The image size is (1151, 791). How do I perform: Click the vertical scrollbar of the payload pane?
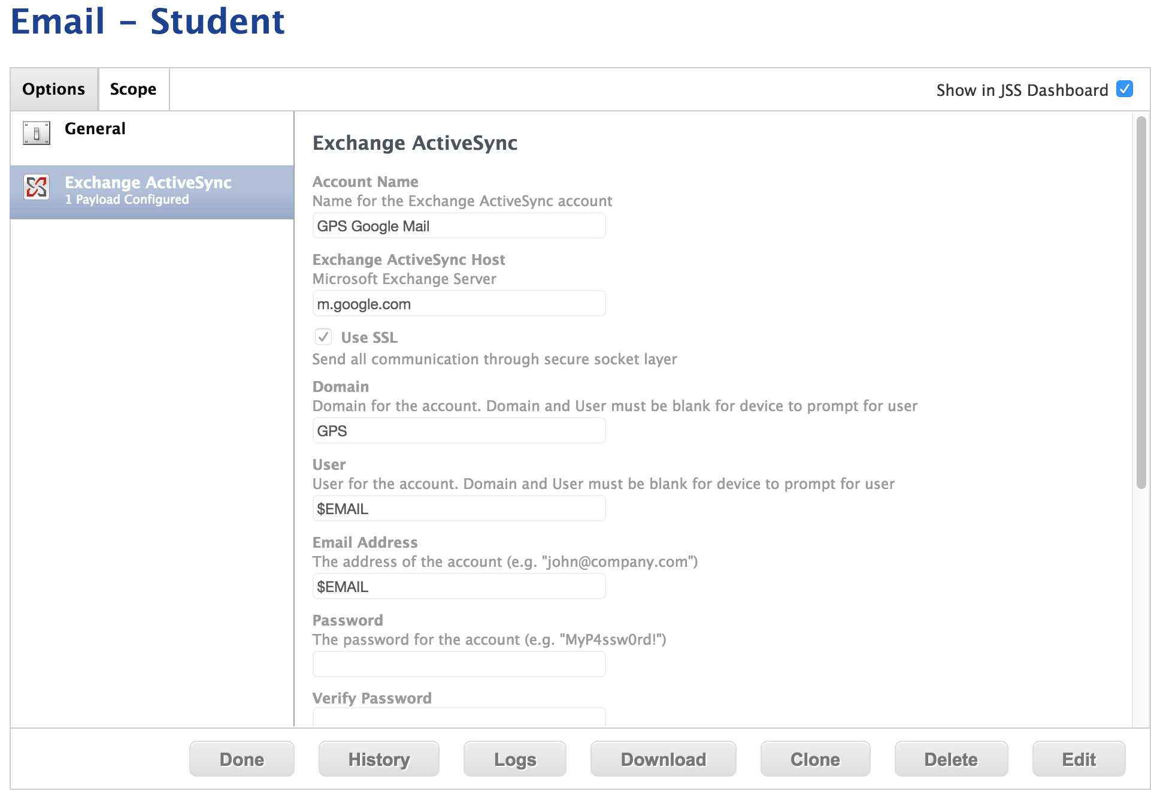(x=1141, y=303)
